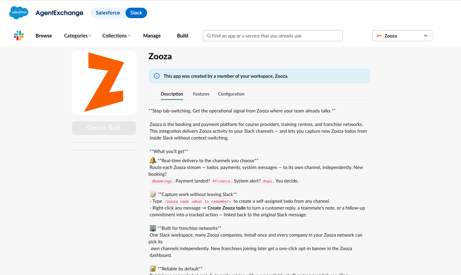The width and height of the screenshot is (461, 275).
Task: Click the bell emoji next to Real-time delivery
Action: (153, 160)
